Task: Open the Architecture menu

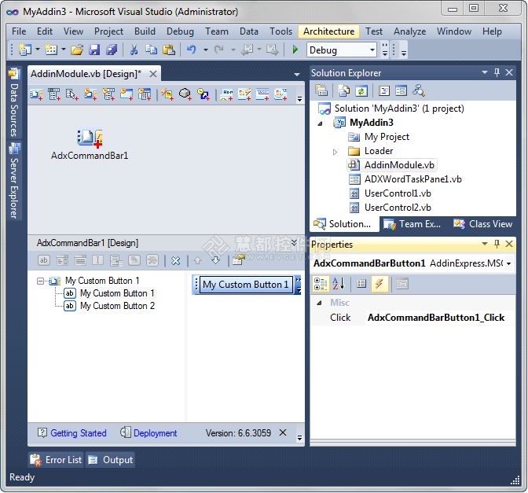Action: (x=328, y=31)
